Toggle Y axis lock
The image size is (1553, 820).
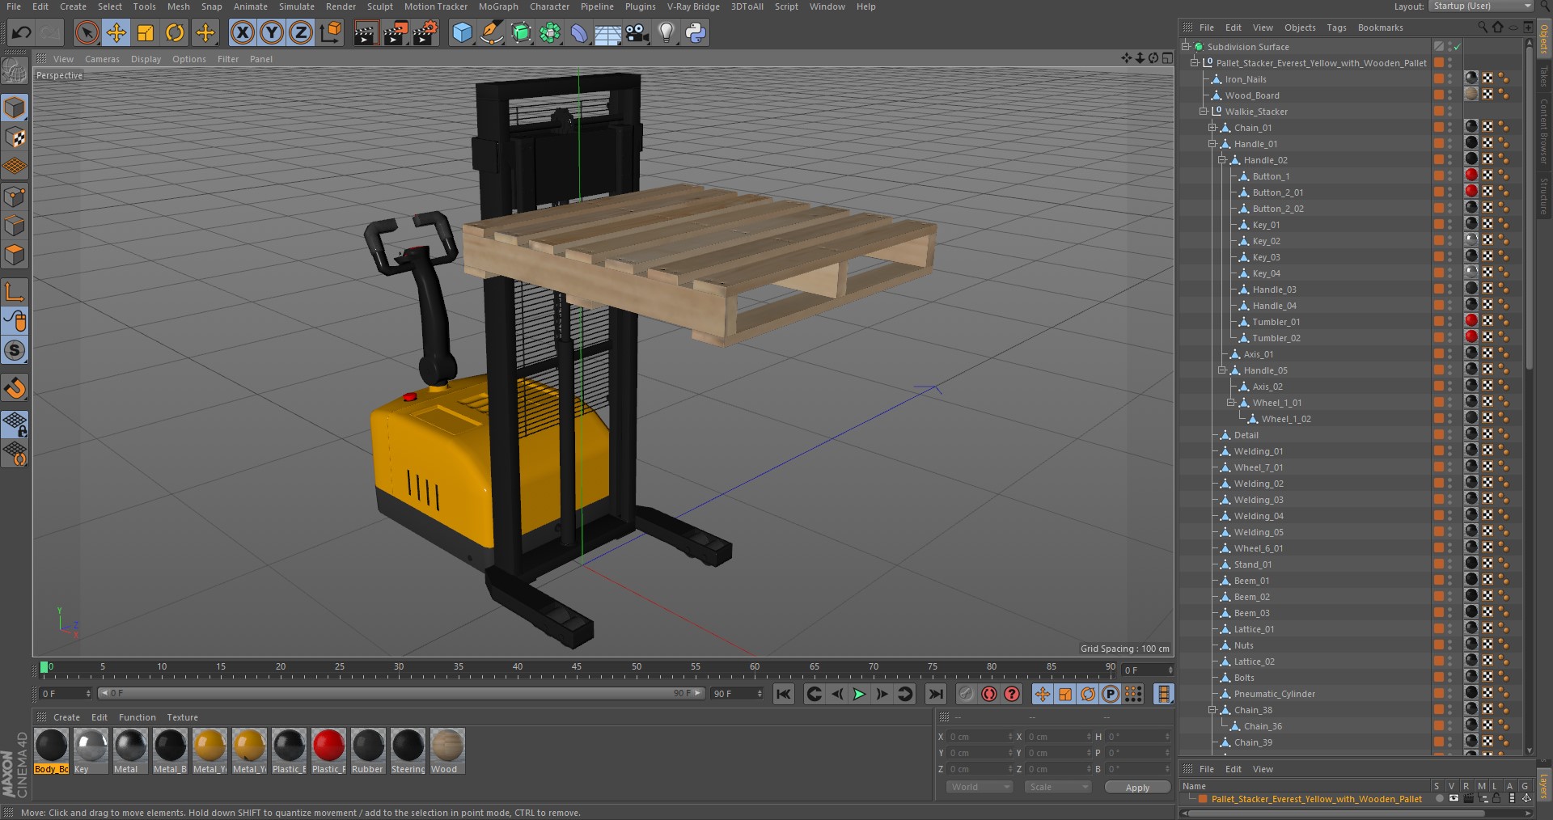click(271, 32)
